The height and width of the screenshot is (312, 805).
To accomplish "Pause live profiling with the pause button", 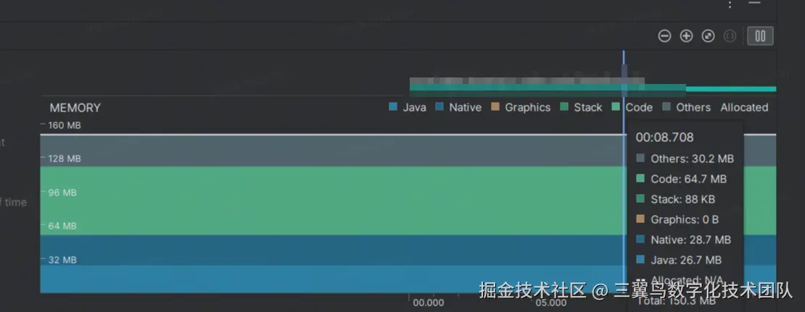I will click(760, 36).
